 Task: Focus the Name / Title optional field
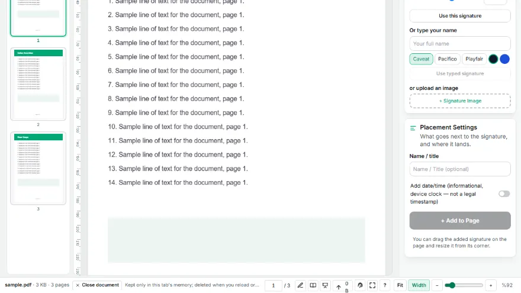click(x=460, y=169)
